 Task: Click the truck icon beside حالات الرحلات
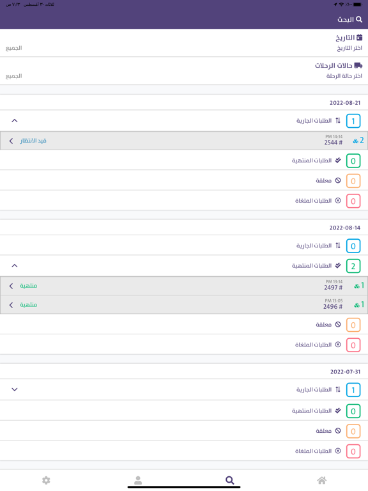tap(358, 65)
